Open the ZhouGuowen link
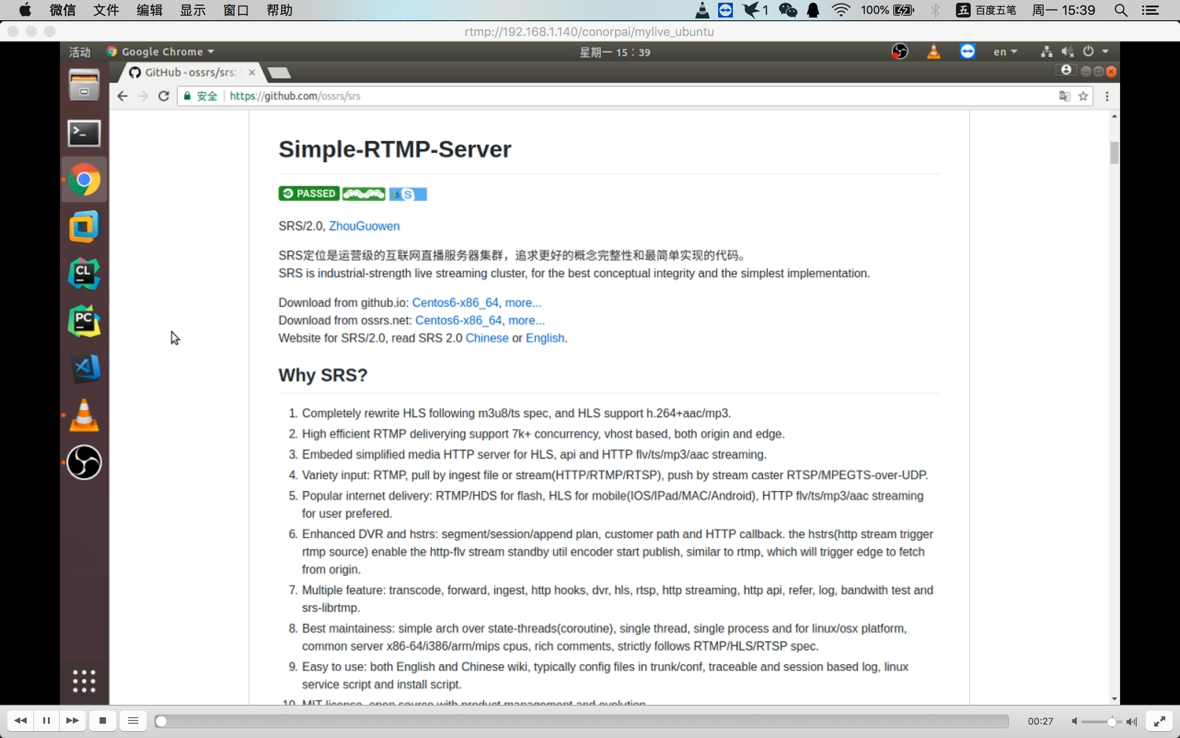This screenshot has width=1180, height=738. (364, 226)
